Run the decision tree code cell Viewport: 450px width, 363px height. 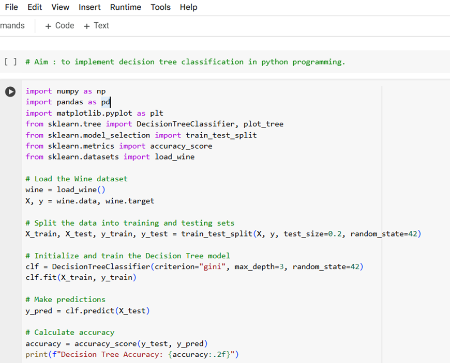(x=10, y=92)
